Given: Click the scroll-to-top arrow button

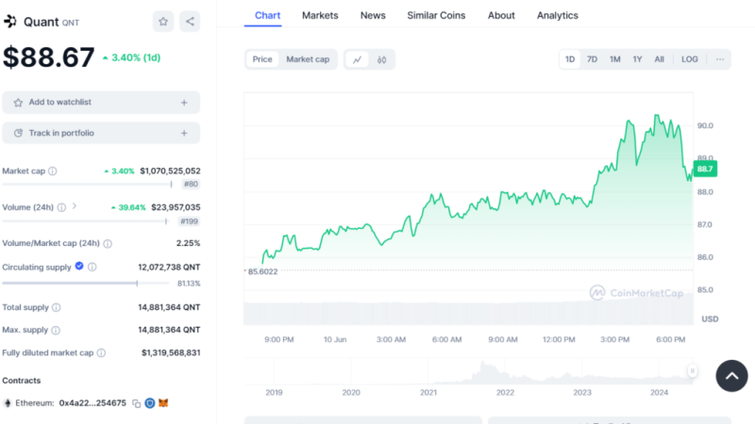Looking at the screenshot, I should click(731, 376).
